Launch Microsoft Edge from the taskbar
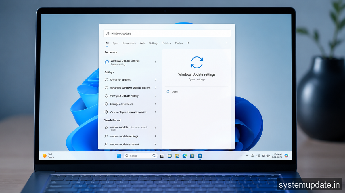Image resolution: width=345 pixels, height=193 pixels. (185, 156)
